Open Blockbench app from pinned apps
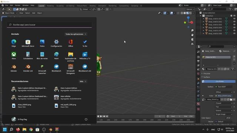This screenshot has height=133, width=237. (56, 68)
